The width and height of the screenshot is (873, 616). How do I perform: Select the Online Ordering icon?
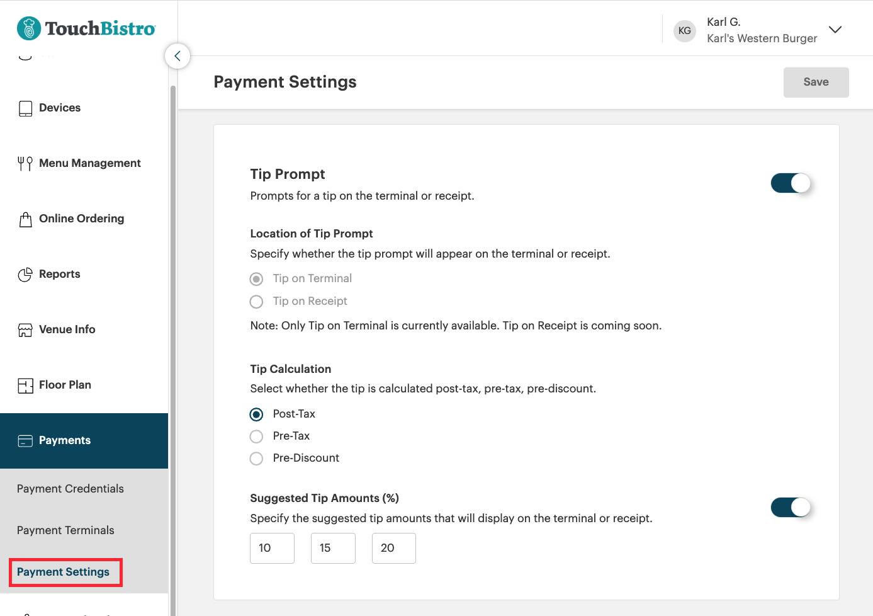pyautogui.click(x=25, y=219)
